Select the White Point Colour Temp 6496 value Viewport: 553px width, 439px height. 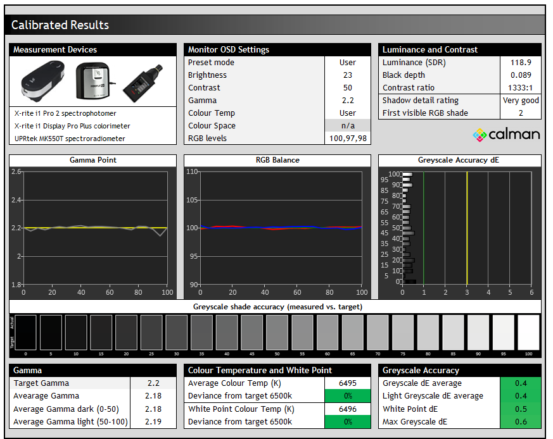point(347,409)
